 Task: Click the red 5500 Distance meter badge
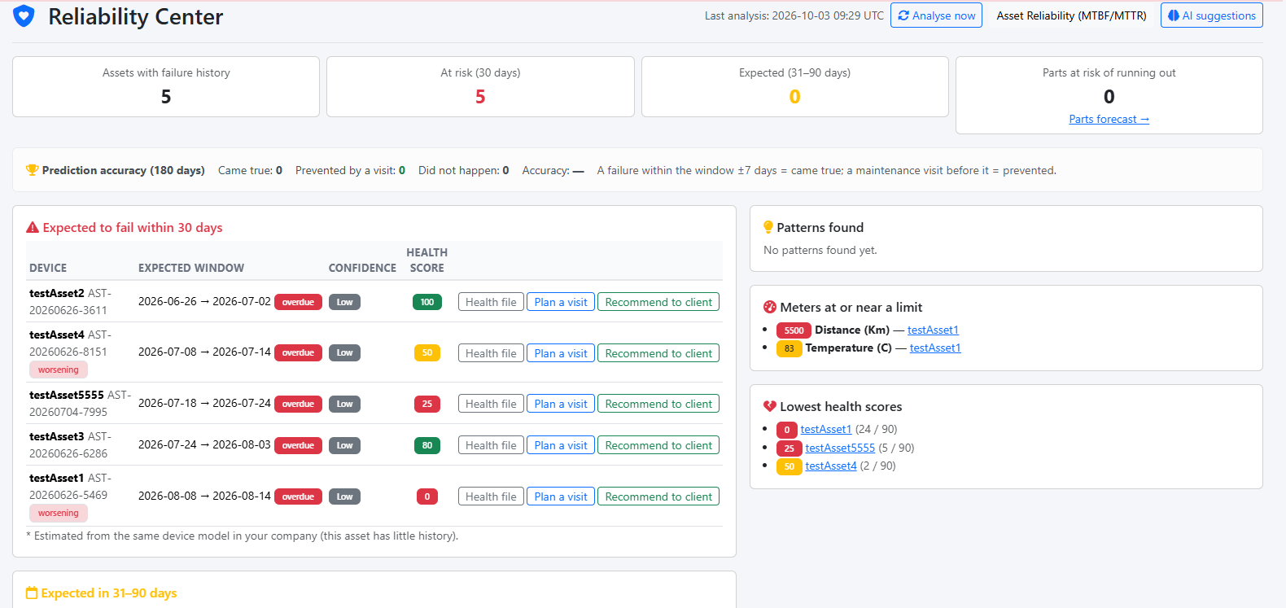794,330
